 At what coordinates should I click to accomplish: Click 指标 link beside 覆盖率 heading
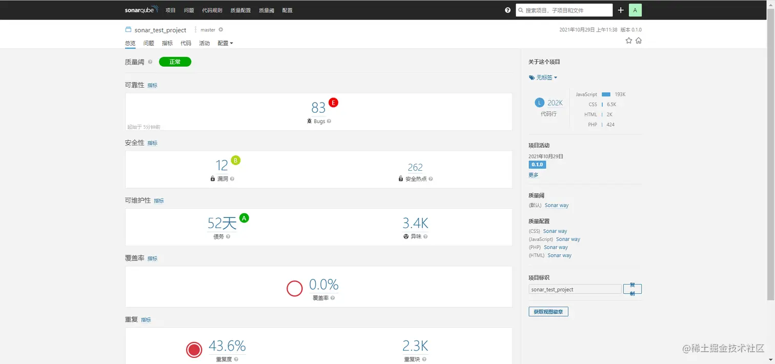pos(152,259)
